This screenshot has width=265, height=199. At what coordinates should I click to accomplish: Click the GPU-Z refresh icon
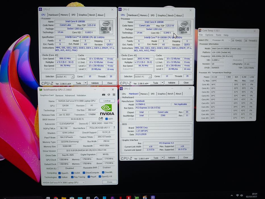109,95
